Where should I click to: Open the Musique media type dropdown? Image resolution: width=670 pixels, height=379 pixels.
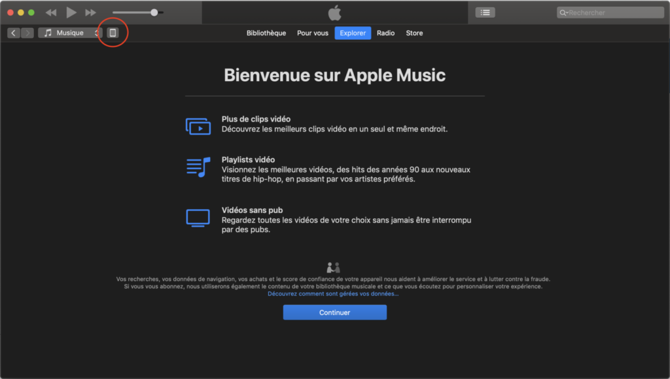70,33
